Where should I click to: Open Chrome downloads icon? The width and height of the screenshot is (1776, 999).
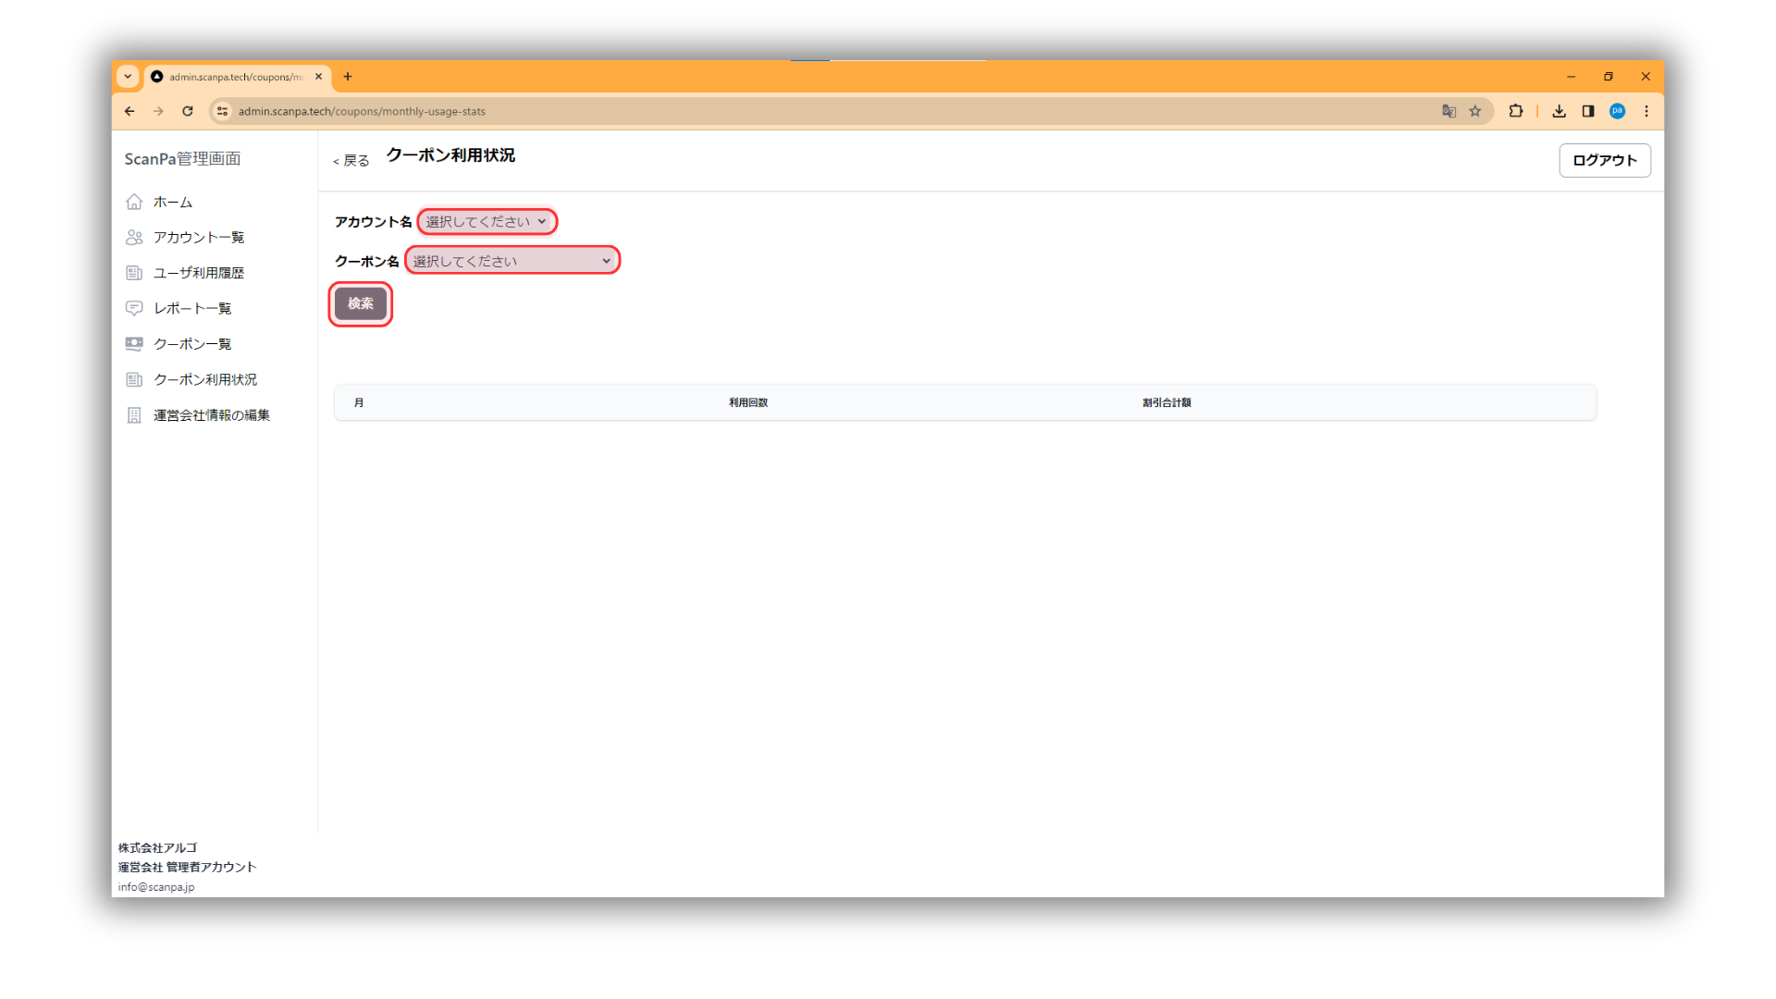click(x=1559, y=111)
